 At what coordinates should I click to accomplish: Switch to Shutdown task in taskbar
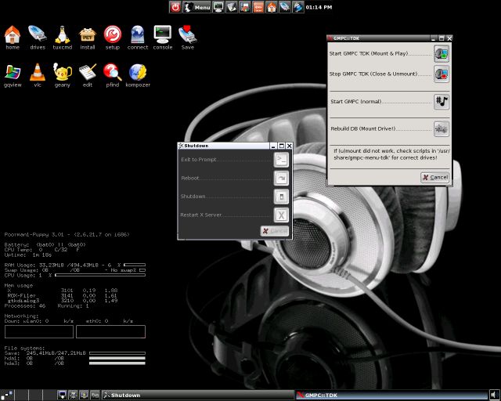click(x=198, y=396)
